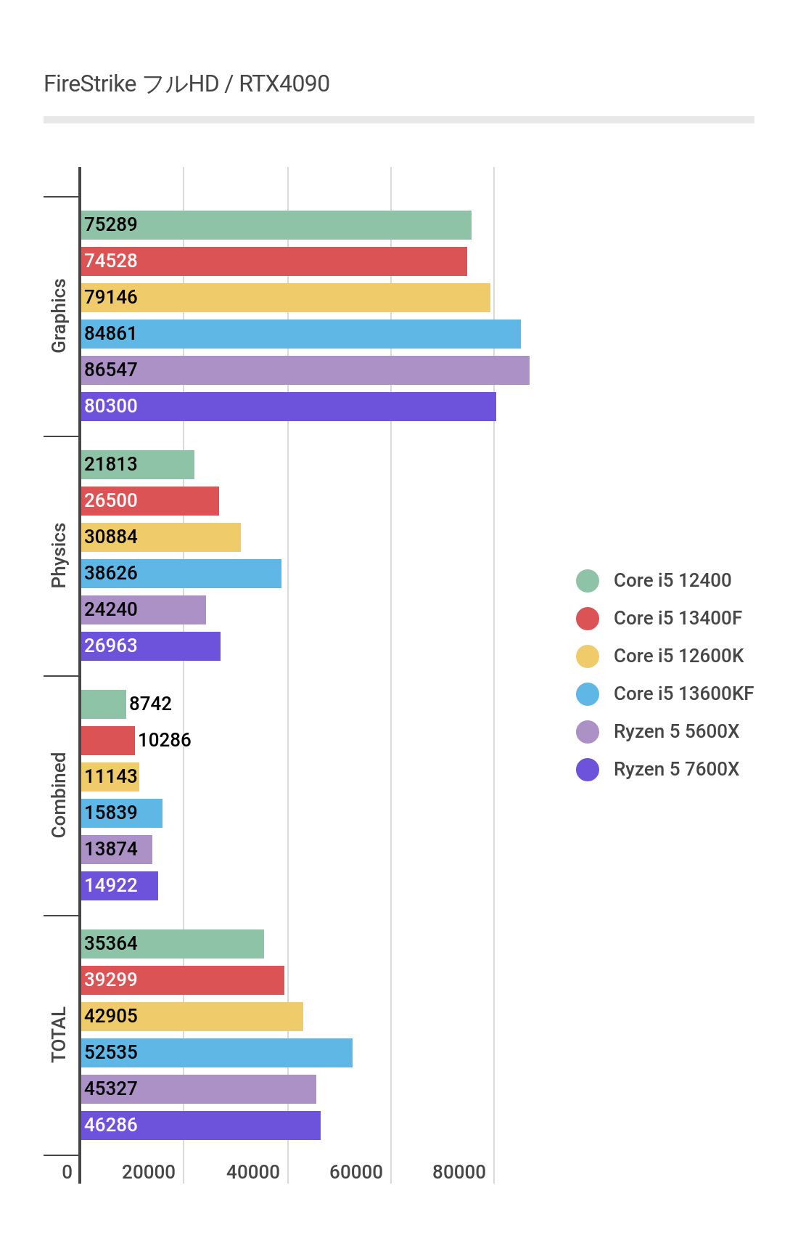Select the Core i5 13600KF legend label
Viewport: 798px width, 1233px height.
683,694
